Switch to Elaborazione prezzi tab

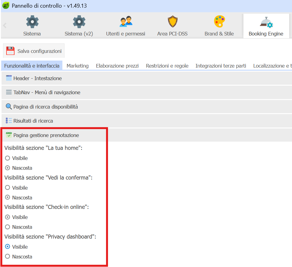click(117, 66)
